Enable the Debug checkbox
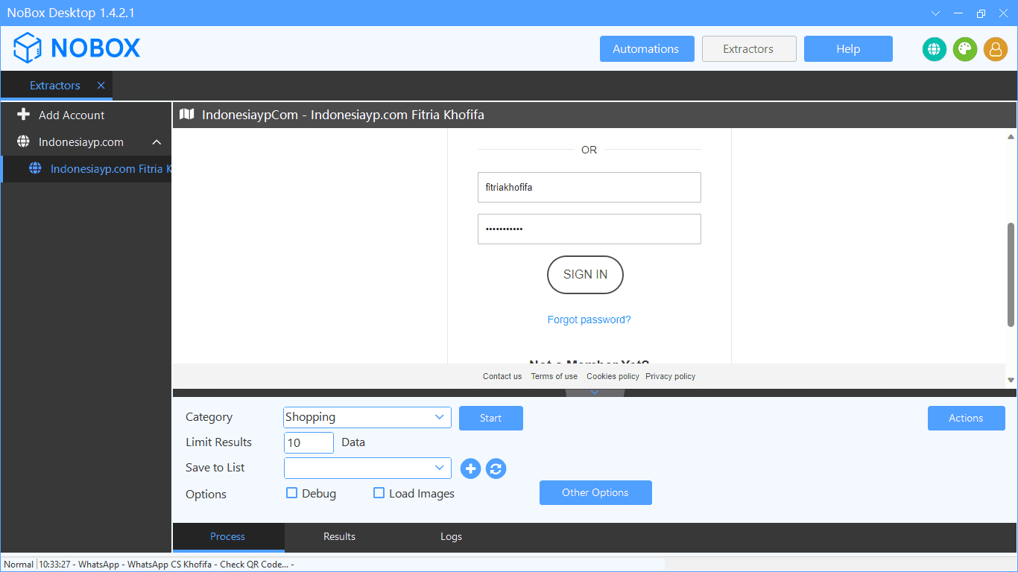This screenshot has height=572, width=1018. coord(292,493)
